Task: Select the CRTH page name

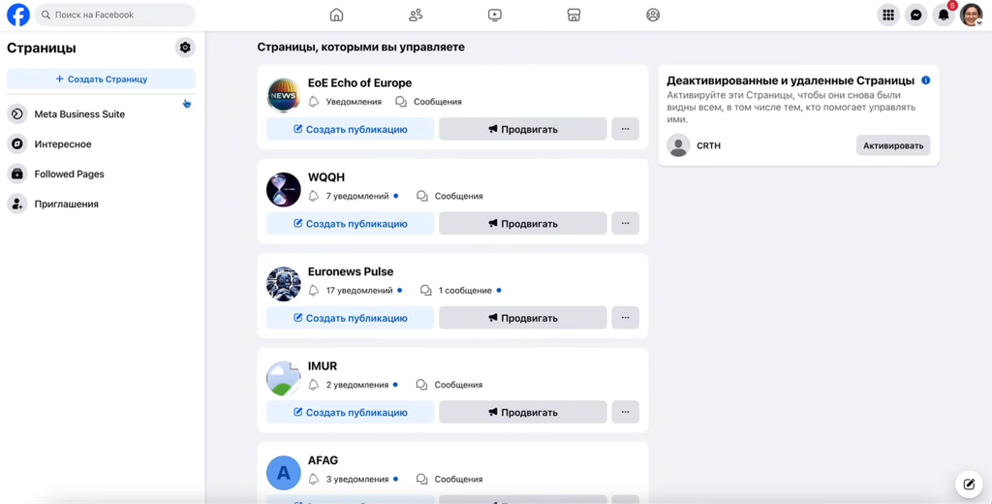Action: tap(708, 145)
